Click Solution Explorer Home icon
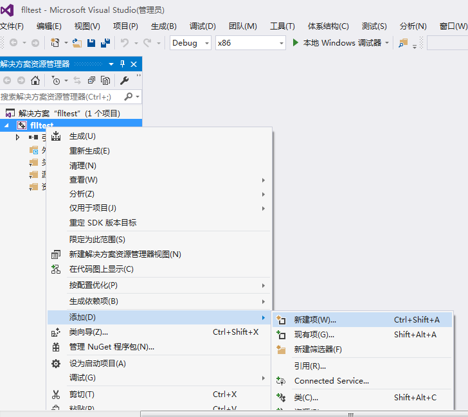 35,80
